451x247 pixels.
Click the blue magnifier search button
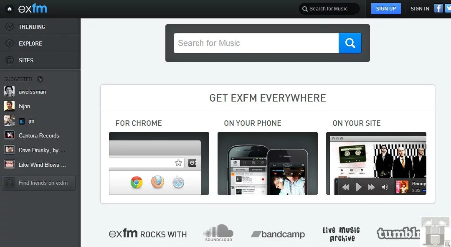(350, 43)
